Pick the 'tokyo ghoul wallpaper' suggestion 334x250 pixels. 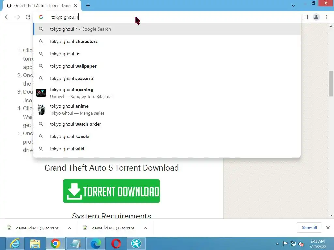(x=167, y=66)
